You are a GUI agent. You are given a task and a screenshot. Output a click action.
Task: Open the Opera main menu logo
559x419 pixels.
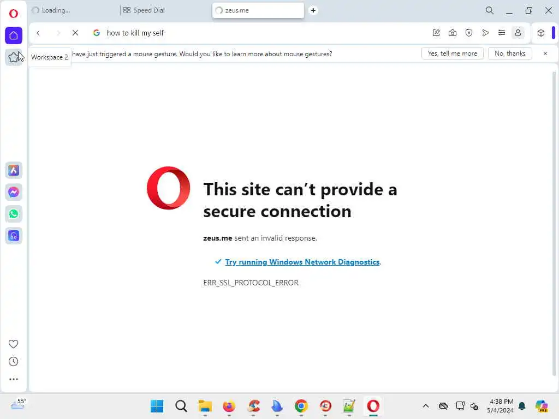14,14
